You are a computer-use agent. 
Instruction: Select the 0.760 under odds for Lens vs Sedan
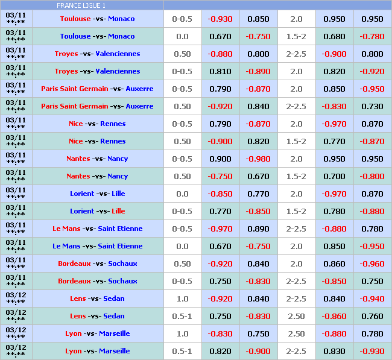(372, 316)
